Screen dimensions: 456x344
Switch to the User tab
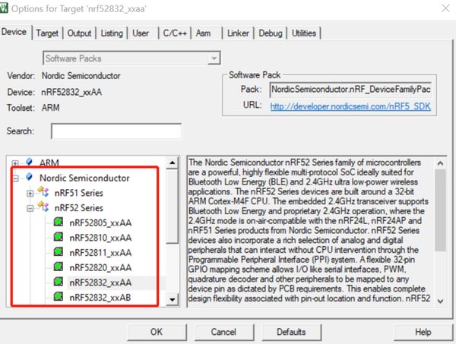[141, 33]
